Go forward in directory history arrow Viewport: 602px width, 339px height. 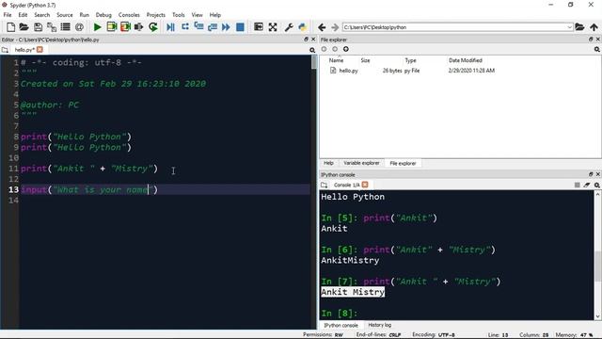pyautogui.click(x=335, y=27)
